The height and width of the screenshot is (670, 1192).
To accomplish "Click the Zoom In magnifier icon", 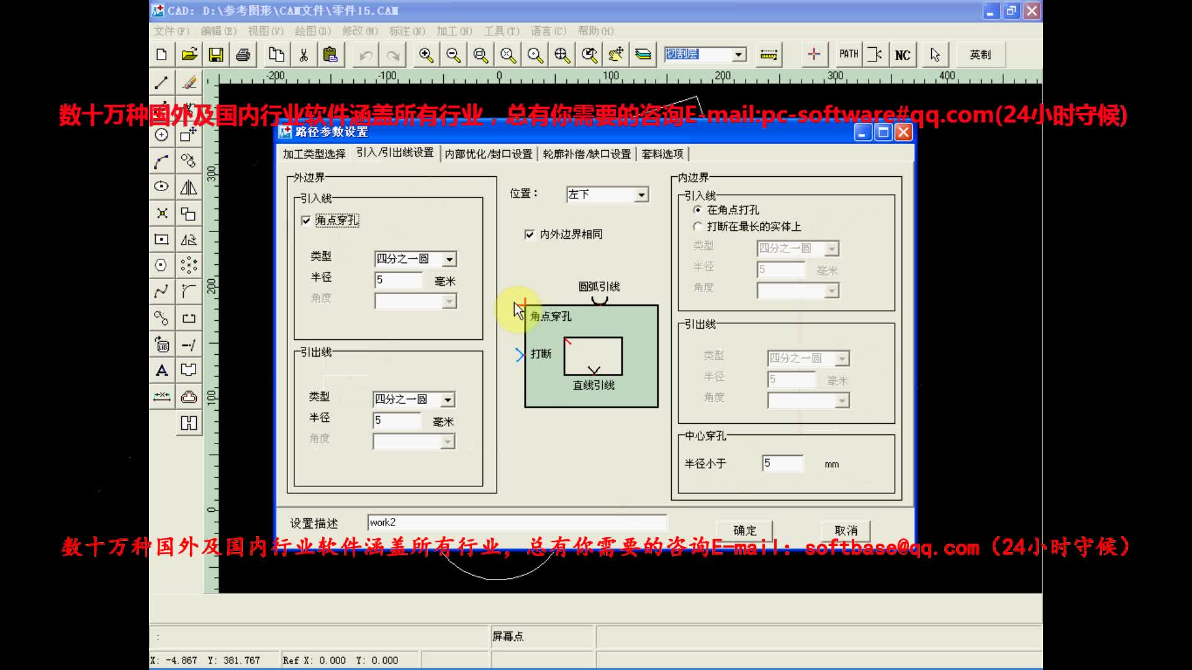I will pyautogui.click(x=426, y=55).
